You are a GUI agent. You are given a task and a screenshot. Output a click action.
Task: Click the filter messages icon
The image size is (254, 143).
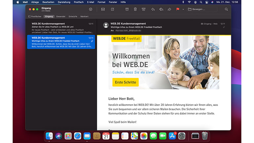tap(91, 9)
